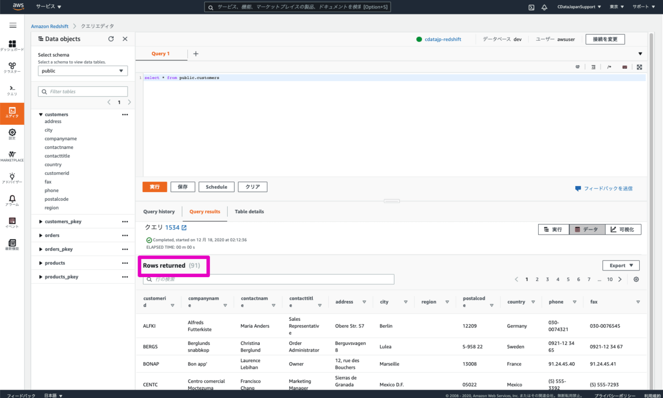Open the MARKETPLACE sidebar icon
This screenshot has height=398, width=663.
coord(12,157)
